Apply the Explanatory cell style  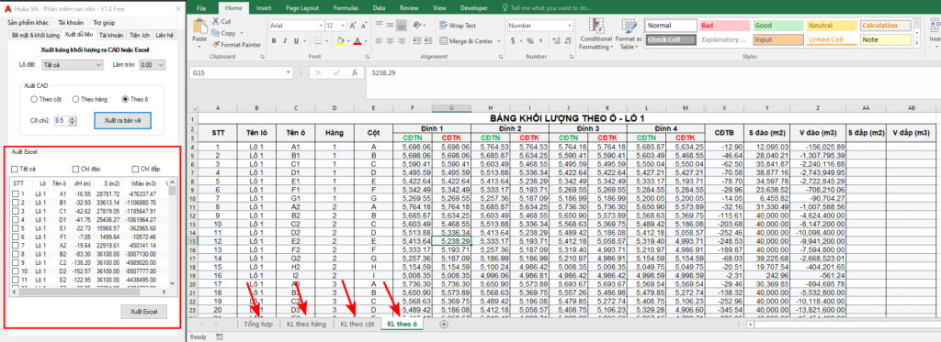pyautogui.click(x=724, y=39)
